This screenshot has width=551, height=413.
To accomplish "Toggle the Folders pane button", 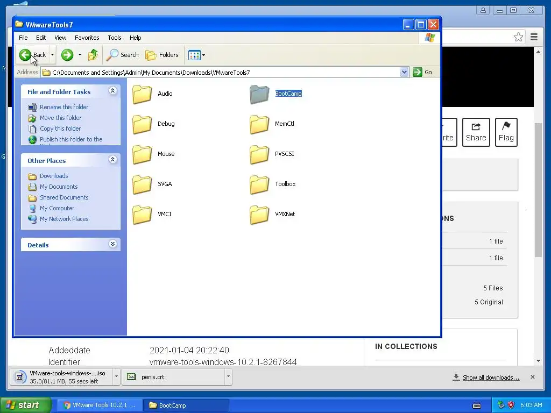I will tap(162, 55).
